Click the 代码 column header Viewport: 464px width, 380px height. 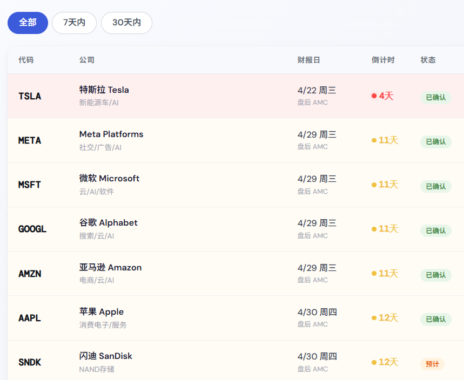coord(26,60)
